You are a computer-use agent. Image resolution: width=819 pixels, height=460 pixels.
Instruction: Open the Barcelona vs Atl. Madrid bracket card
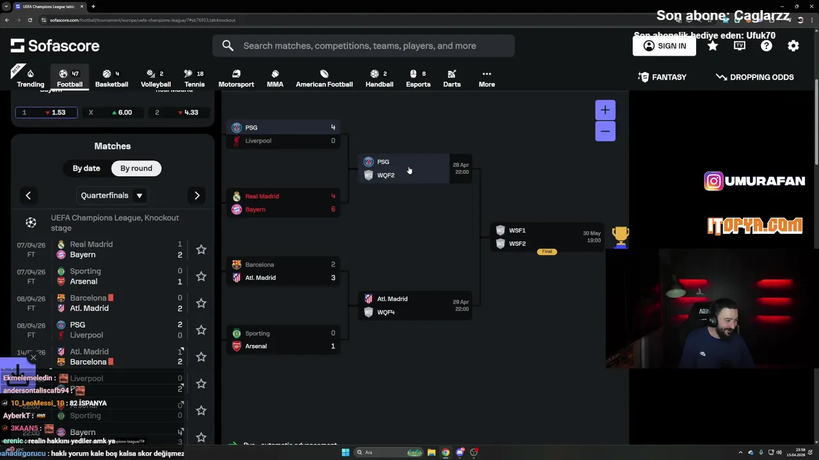coord(283,271)
